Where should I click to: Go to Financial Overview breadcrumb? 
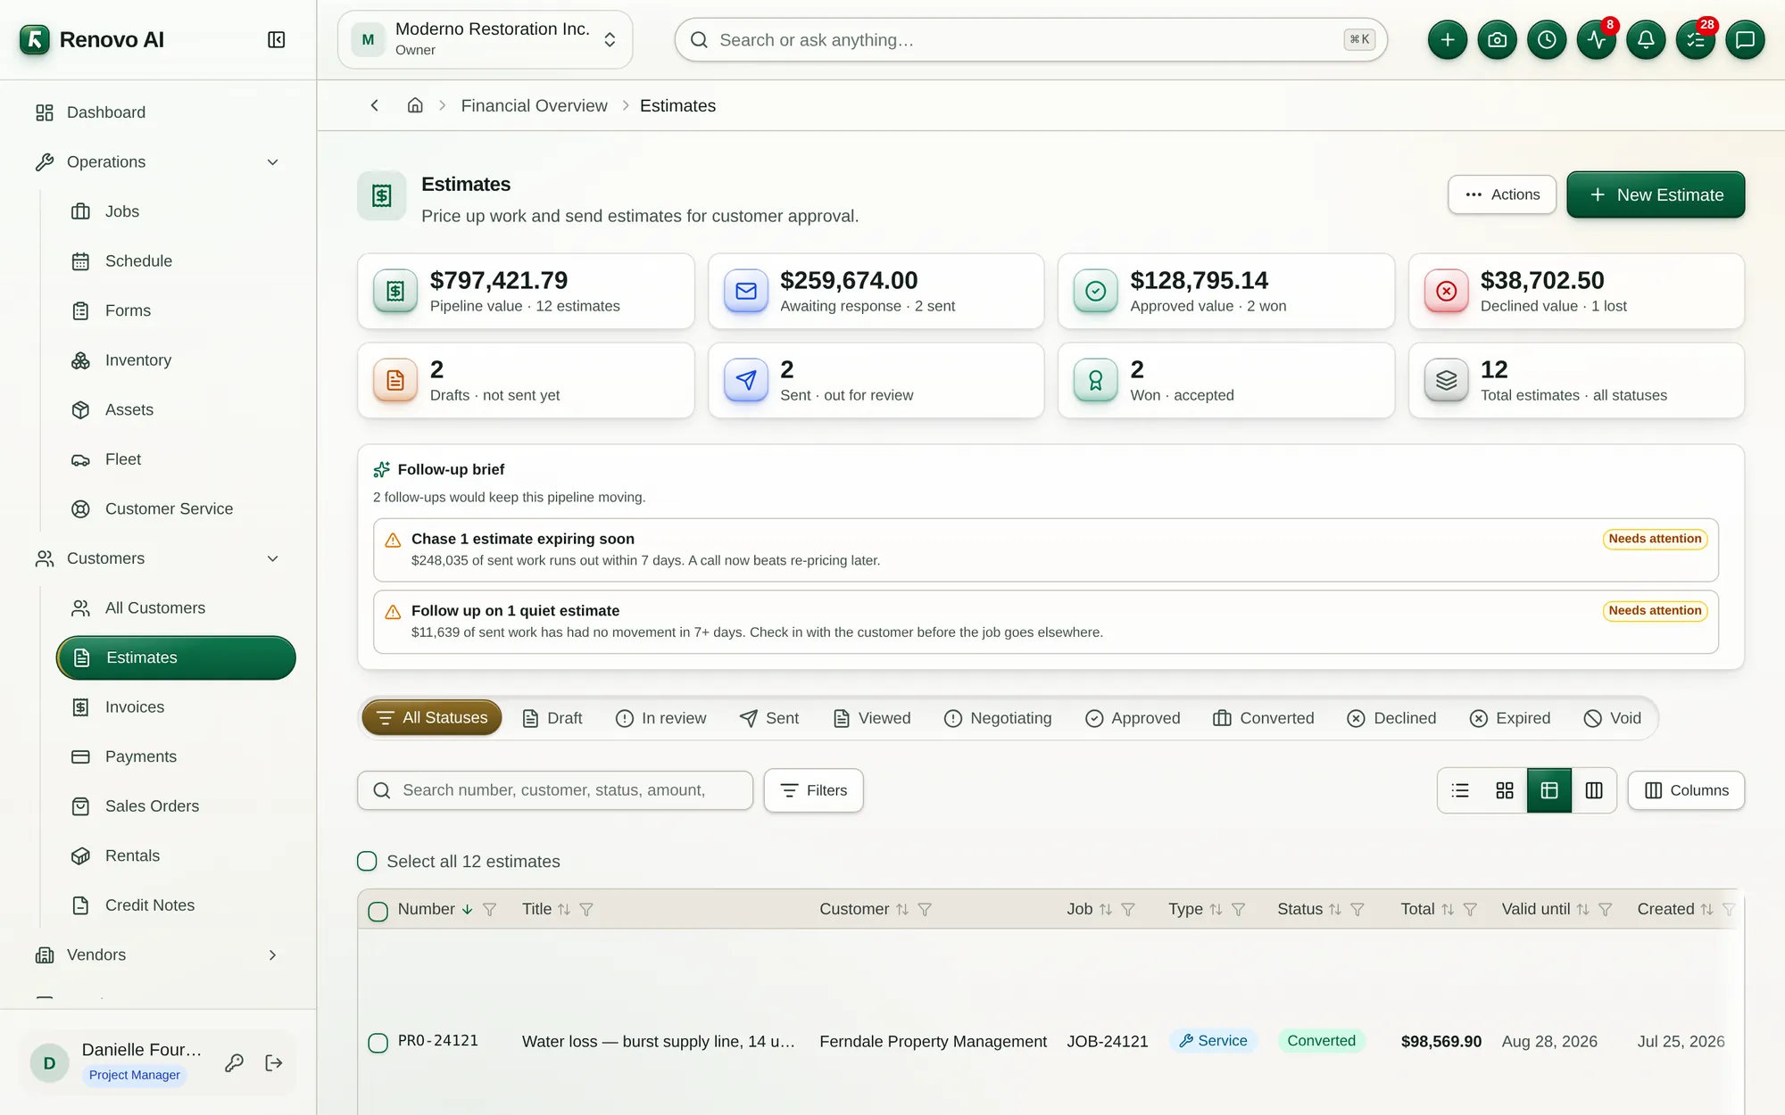(x=534, y=105)
